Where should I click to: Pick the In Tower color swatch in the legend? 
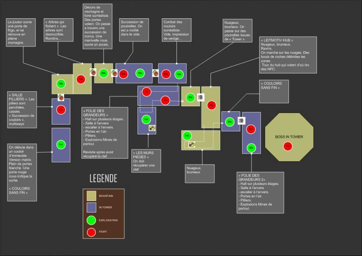(x=91, y=208)
